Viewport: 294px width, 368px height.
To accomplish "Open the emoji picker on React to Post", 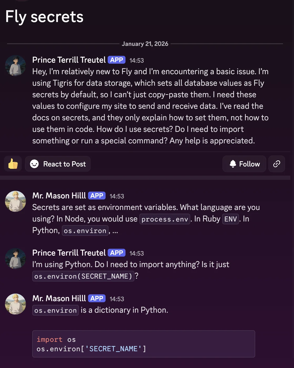I will (35, 164).
